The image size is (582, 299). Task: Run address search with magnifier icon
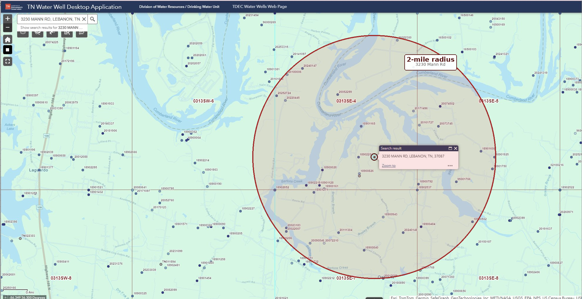coord(92,19)
